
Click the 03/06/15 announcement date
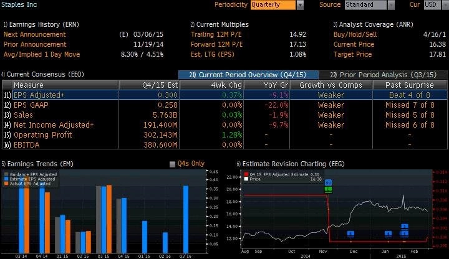coord(148,35)
